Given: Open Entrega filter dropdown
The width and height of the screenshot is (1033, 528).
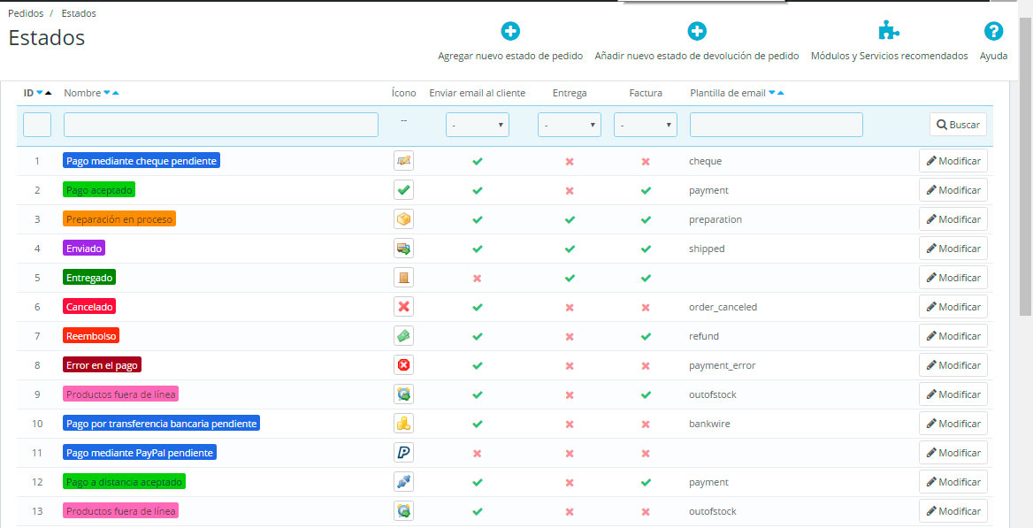Looking at the screenshot, I should click(x=570, y=125).
